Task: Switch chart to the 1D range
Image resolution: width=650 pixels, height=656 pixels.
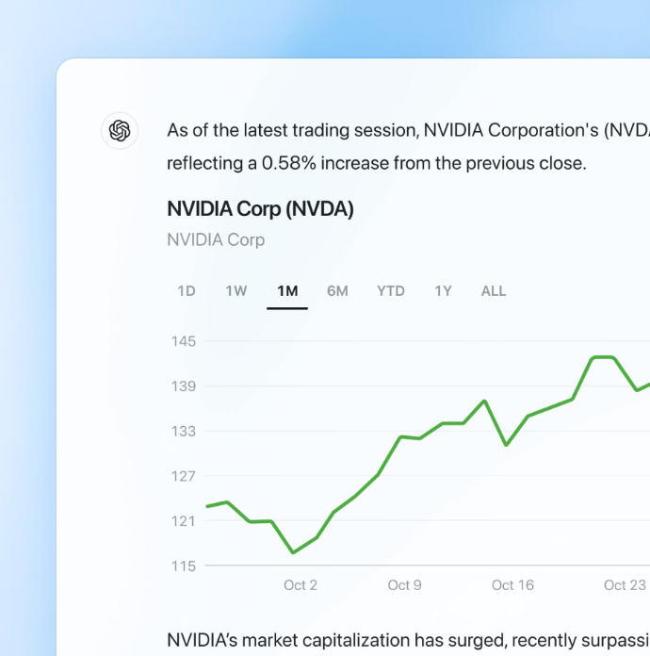Action: (187, 291)
